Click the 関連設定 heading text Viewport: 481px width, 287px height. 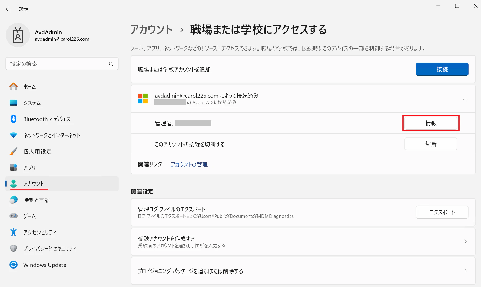(x=142, y=191)
